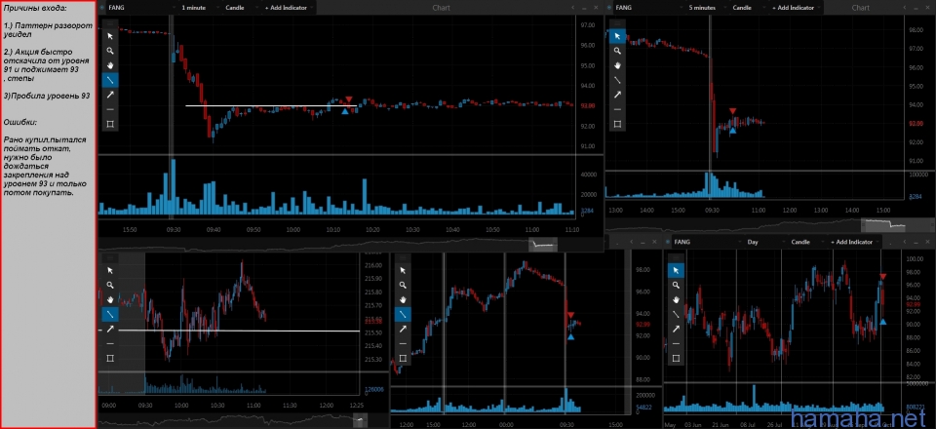This screenshot has height=429, width=936.
Task: Select the trend line tool in 1 minute chart
Action: click(x=110, y=80)
